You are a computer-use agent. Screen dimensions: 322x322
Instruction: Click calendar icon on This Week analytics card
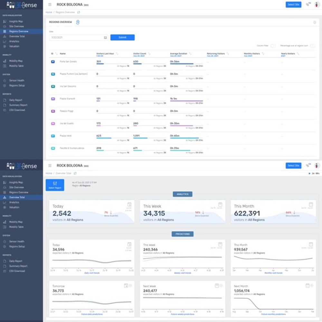(220, 204)
